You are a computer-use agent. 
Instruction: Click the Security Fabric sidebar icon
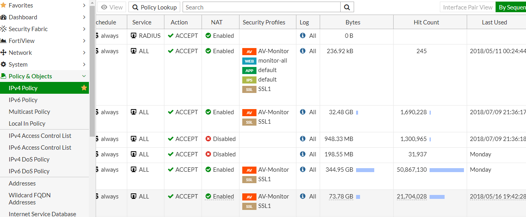[4, 29]
